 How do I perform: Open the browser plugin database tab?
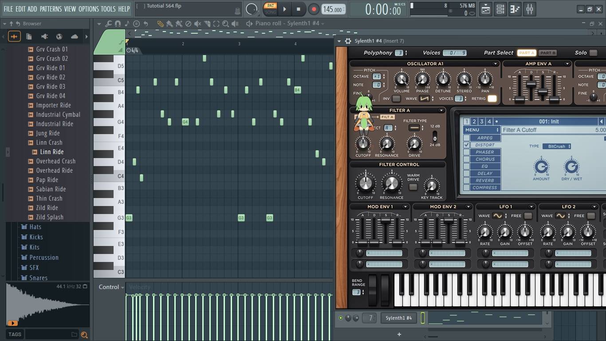(x=44, y=36)
